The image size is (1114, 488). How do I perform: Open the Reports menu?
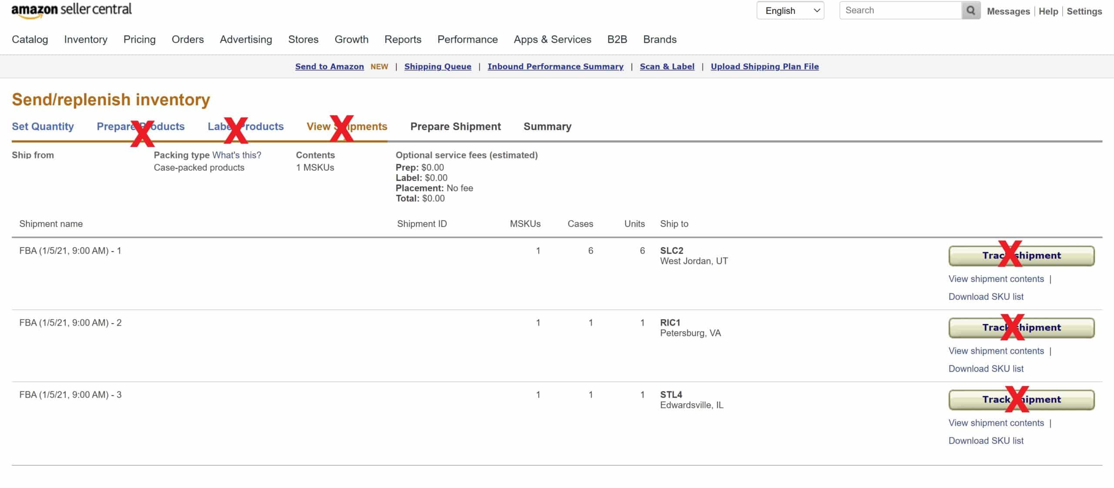point(403,39)
